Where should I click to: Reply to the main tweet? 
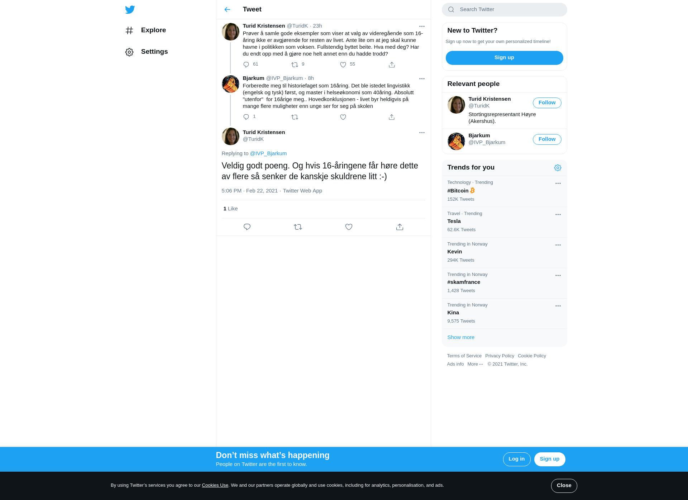[x=247, y=227]
